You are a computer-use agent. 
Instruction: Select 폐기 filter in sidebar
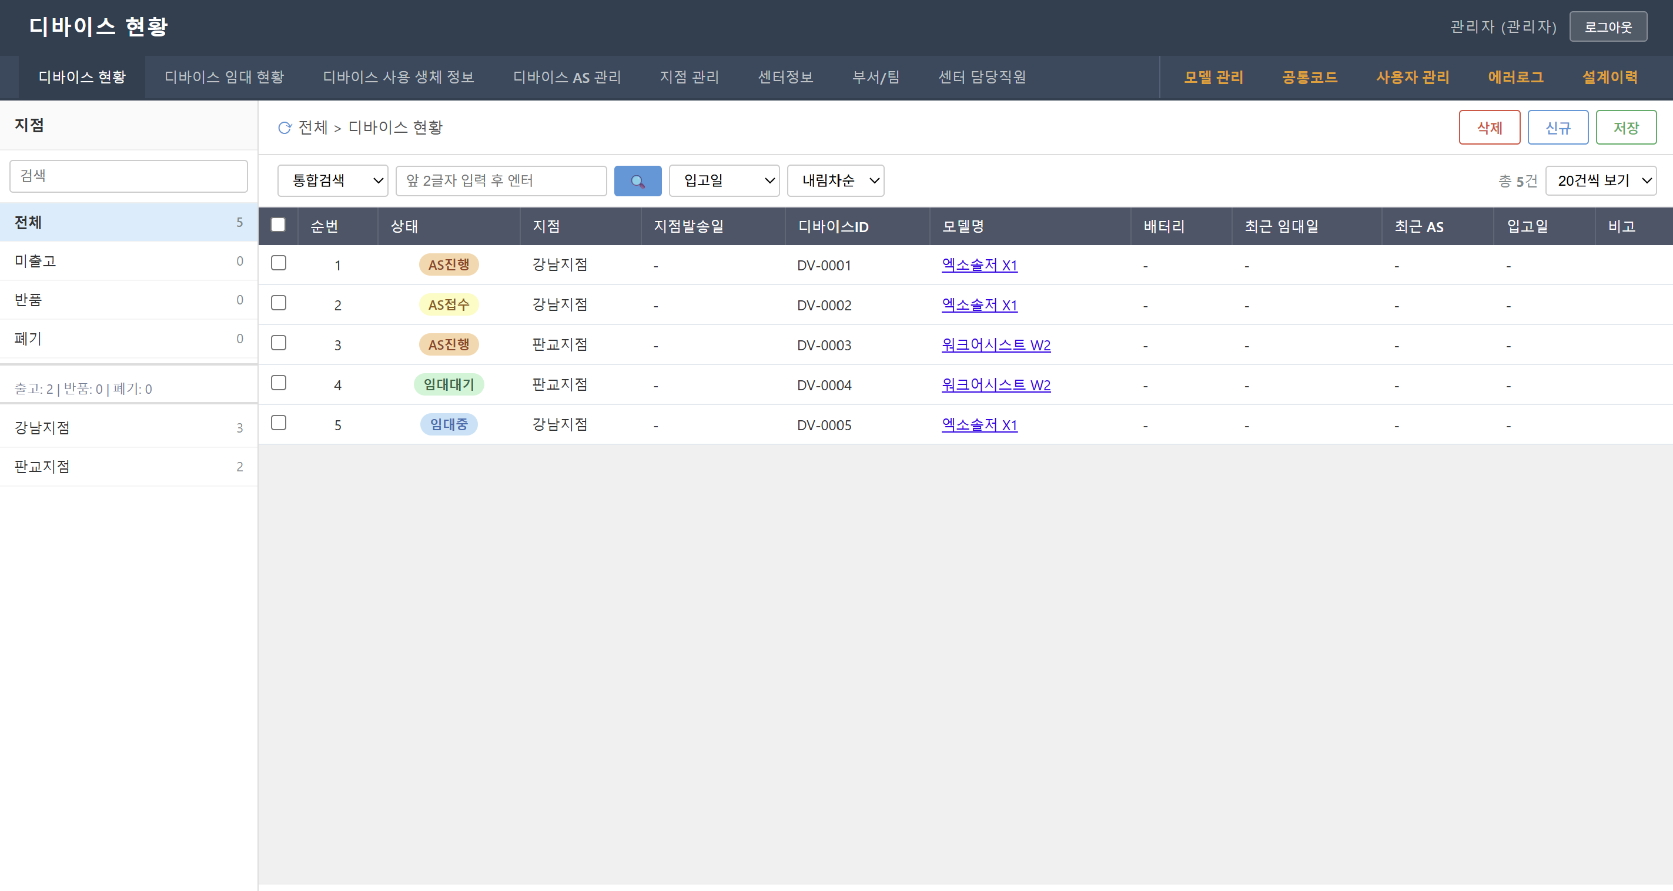pyautogui.click(x=129, y=339)
